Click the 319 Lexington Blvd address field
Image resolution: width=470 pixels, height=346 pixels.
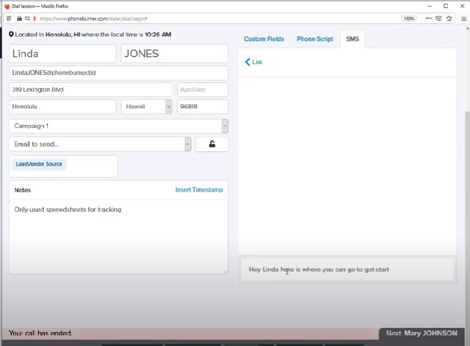[x=91, y=89]
